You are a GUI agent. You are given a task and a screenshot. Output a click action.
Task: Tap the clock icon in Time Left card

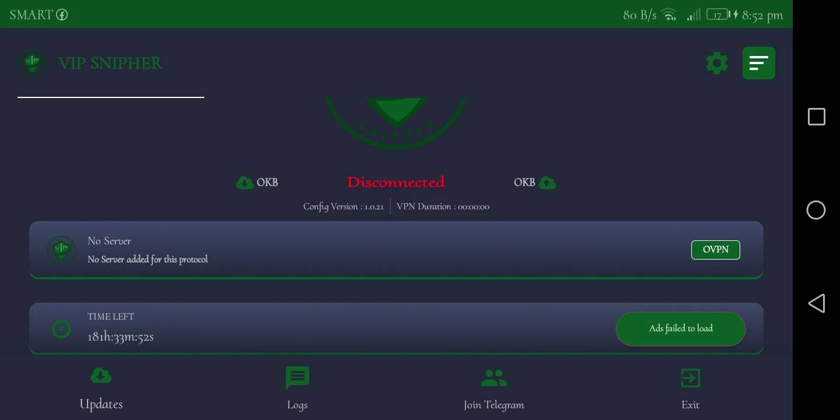tap(61, 330)
